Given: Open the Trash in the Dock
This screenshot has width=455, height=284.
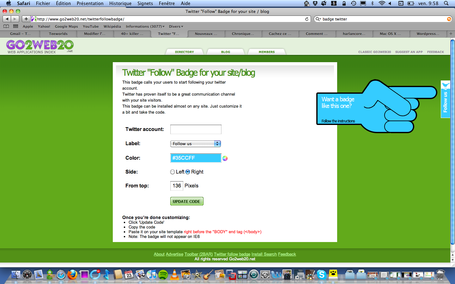Looking at the screenshot, I should 440,275.
